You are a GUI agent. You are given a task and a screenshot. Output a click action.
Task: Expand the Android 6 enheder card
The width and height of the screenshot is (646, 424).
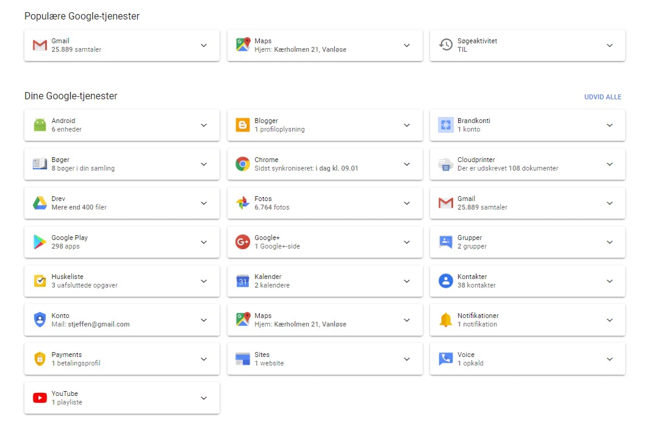[204, 125]
